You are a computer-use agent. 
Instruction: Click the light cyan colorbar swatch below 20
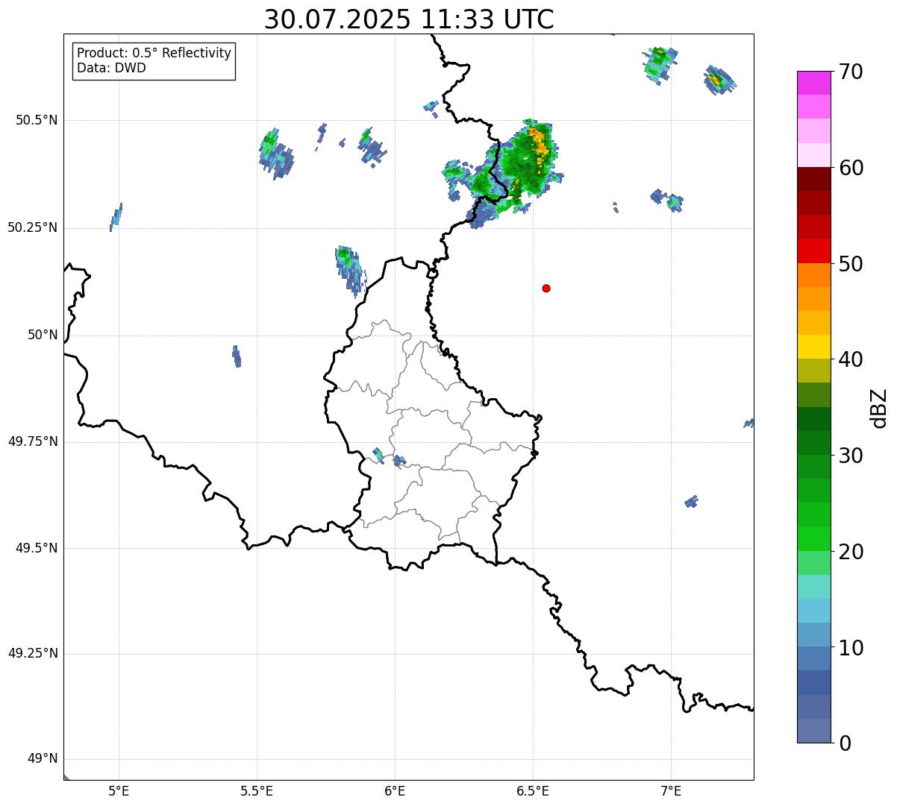pyautogui.click(x=813, y=587)
